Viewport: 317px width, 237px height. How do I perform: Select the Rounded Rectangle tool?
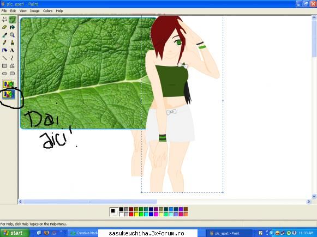(12, 74)
